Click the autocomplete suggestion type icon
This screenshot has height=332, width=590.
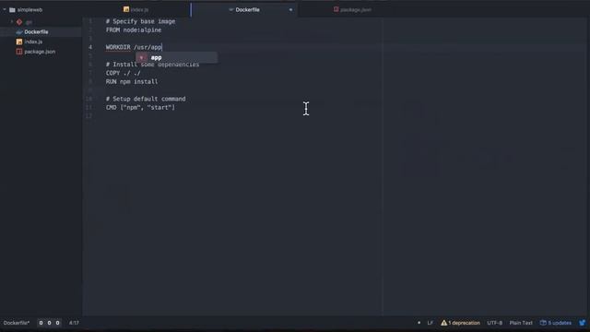[141, 57]
